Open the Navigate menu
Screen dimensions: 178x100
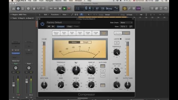click(x=49, y=1)
